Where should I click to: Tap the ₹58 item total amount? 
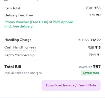(97, 8)
